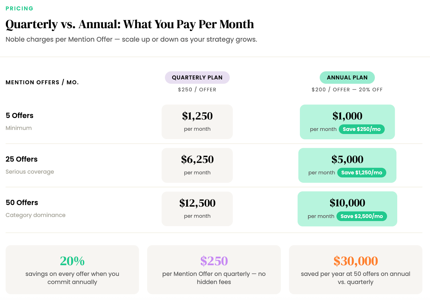430x300 pixels.
Task: Click the $30,000 saved per year stat
Action: [x=355, y=269]
